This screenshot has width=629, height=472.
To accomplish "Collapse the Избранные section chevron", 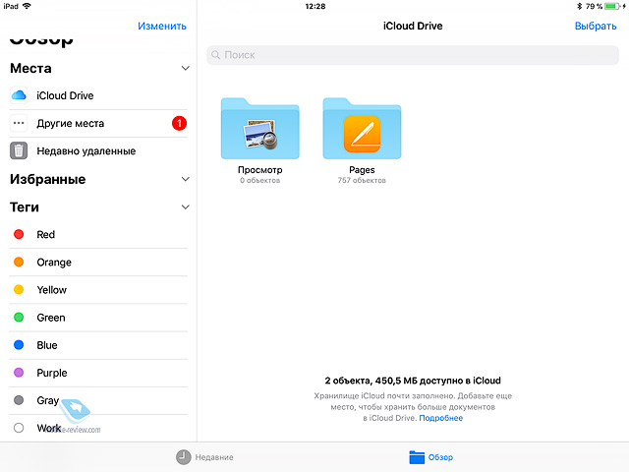I will [x=186, y=179].
